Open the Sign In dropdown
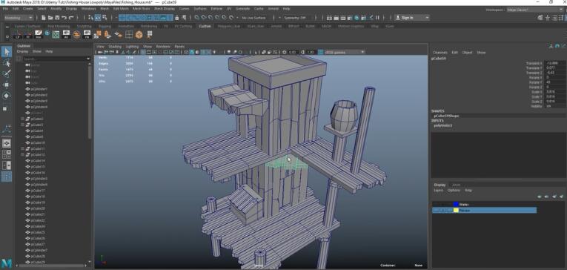Viewport: 567px width, 270px height. [411, 17]
